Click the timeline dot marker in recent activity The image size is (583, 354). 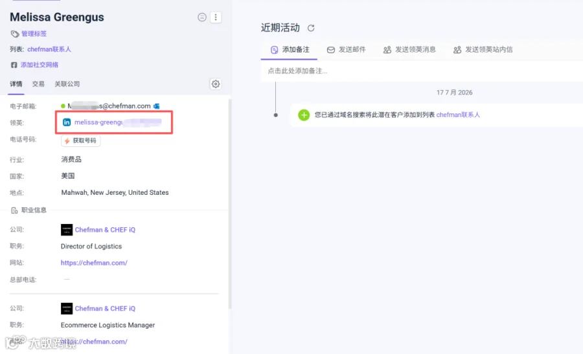pos(275,115)
